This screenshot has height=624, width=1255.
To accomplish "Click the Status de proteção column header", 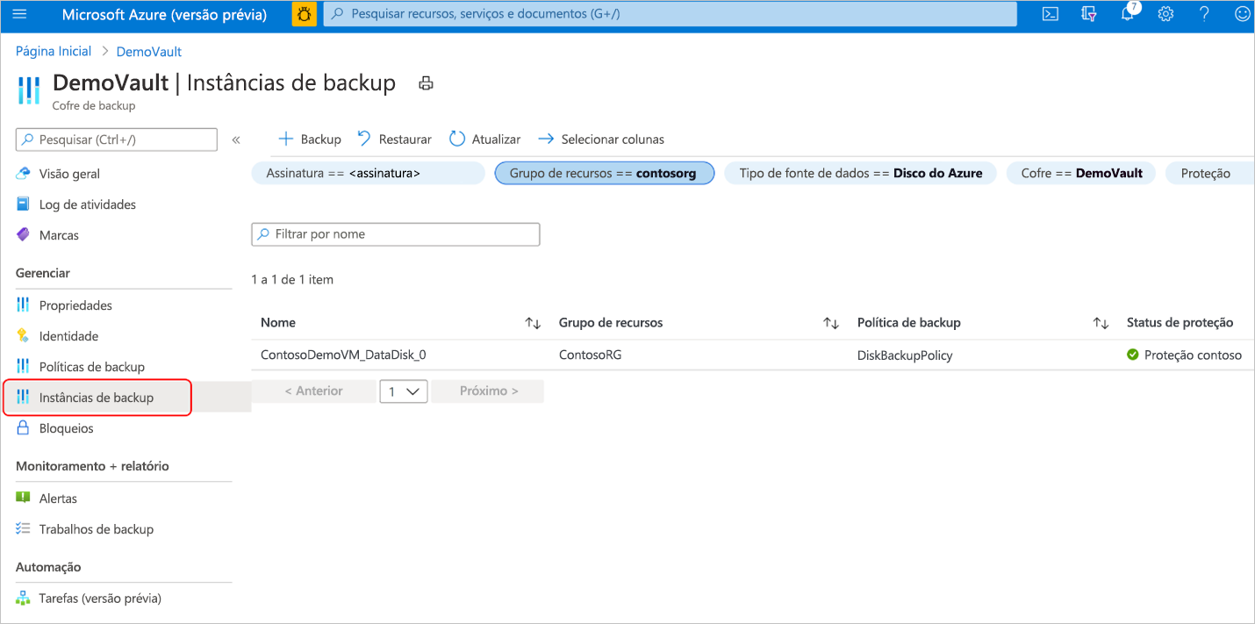I will pos(1180,323).
